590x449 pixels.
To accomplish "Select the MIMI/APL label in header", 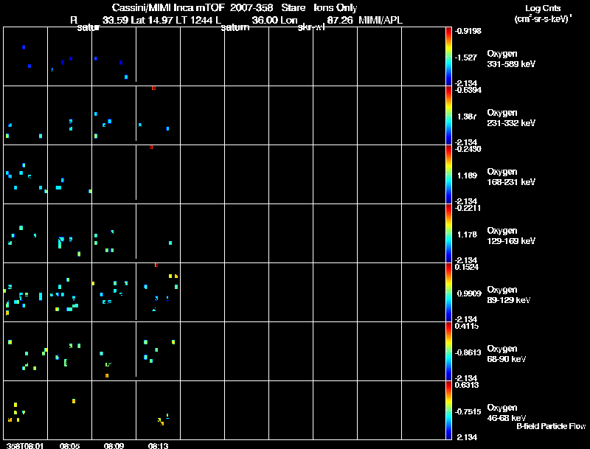I will (381, 21).
